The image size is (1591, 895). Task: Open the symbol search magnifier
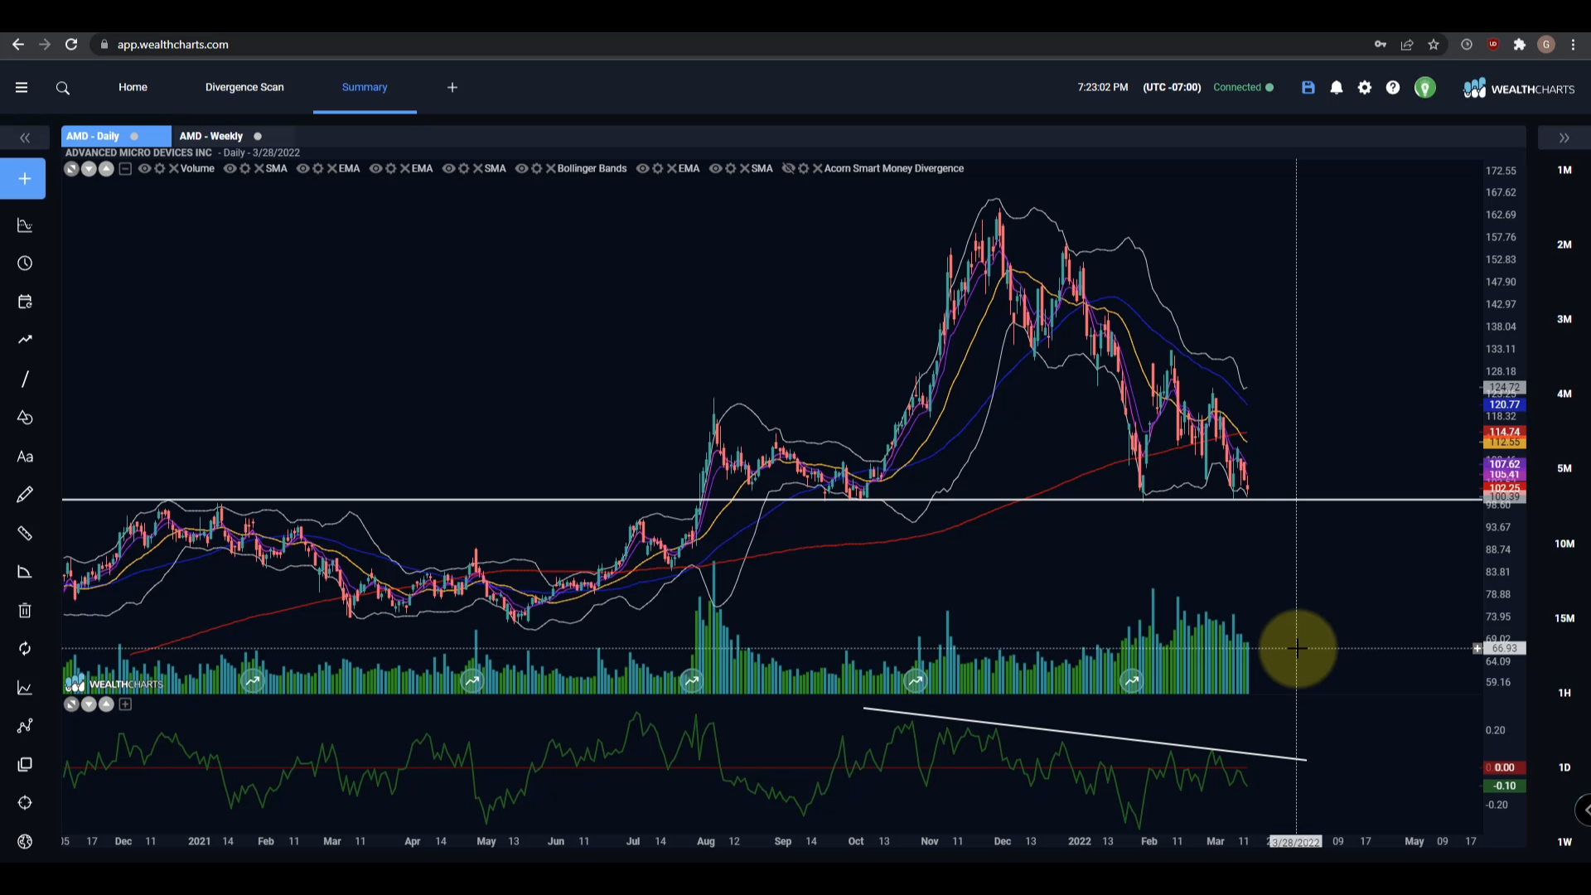pyautogui.click(x=63, y=88)
